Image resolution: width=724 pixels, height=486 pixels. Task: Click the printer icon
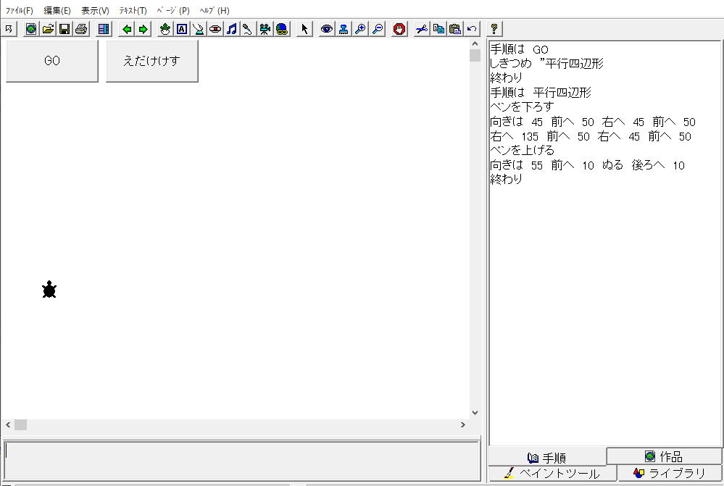[81, 29]
